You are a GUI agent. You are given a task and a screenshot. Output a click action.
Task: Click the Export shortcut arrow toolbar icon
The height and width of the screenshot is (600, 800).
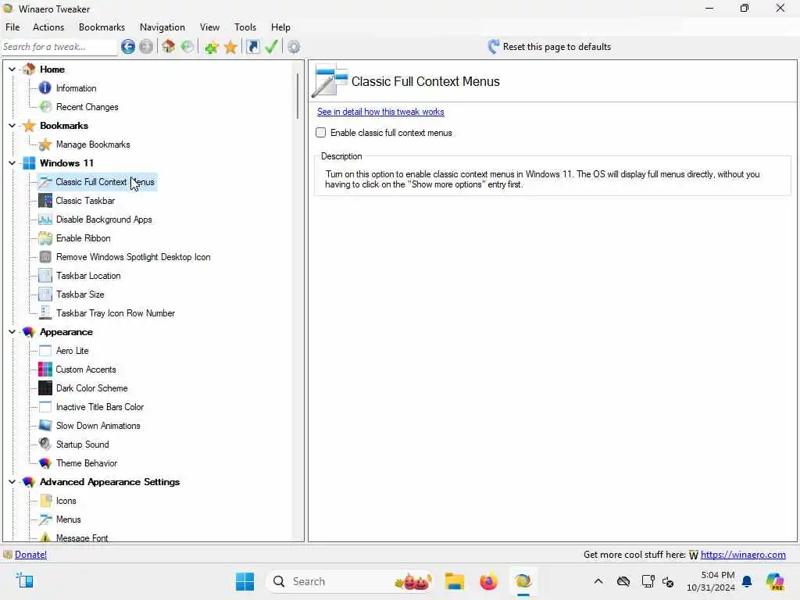pos(252,47)
